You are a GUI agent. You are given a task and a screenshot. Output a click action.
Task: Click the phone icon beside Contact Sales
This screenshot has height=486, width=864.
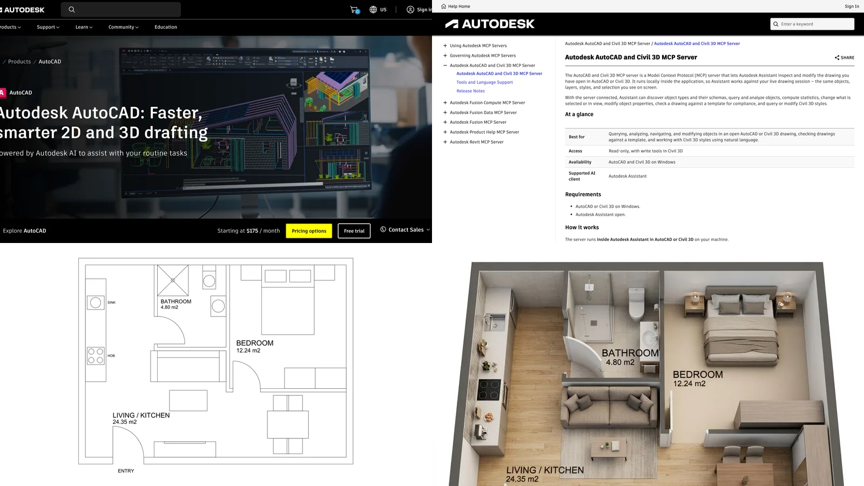tap(383, 230)
